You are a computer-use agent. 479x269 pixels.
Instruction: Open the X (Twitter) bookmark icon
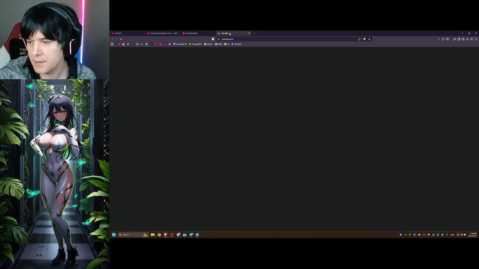click(132, 44)
